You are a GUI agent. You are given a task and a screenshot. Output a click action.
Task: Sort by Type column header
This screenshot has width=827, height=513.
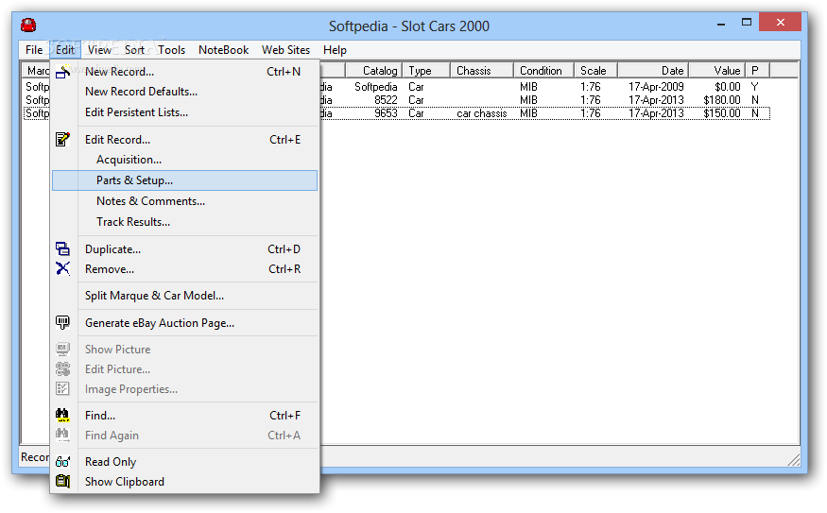pyautogui.click(x=426, y=70)
